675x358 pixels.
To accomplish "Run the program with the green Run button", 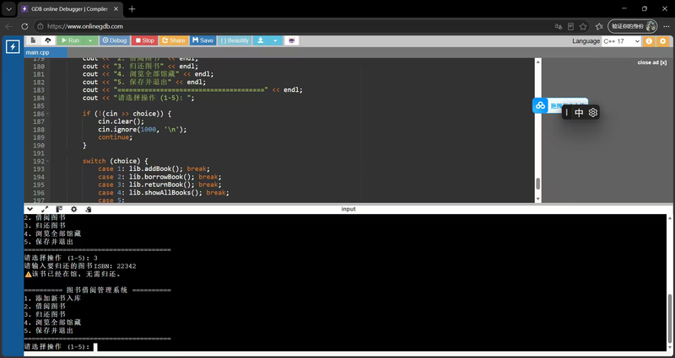I will tap(69, 40).
